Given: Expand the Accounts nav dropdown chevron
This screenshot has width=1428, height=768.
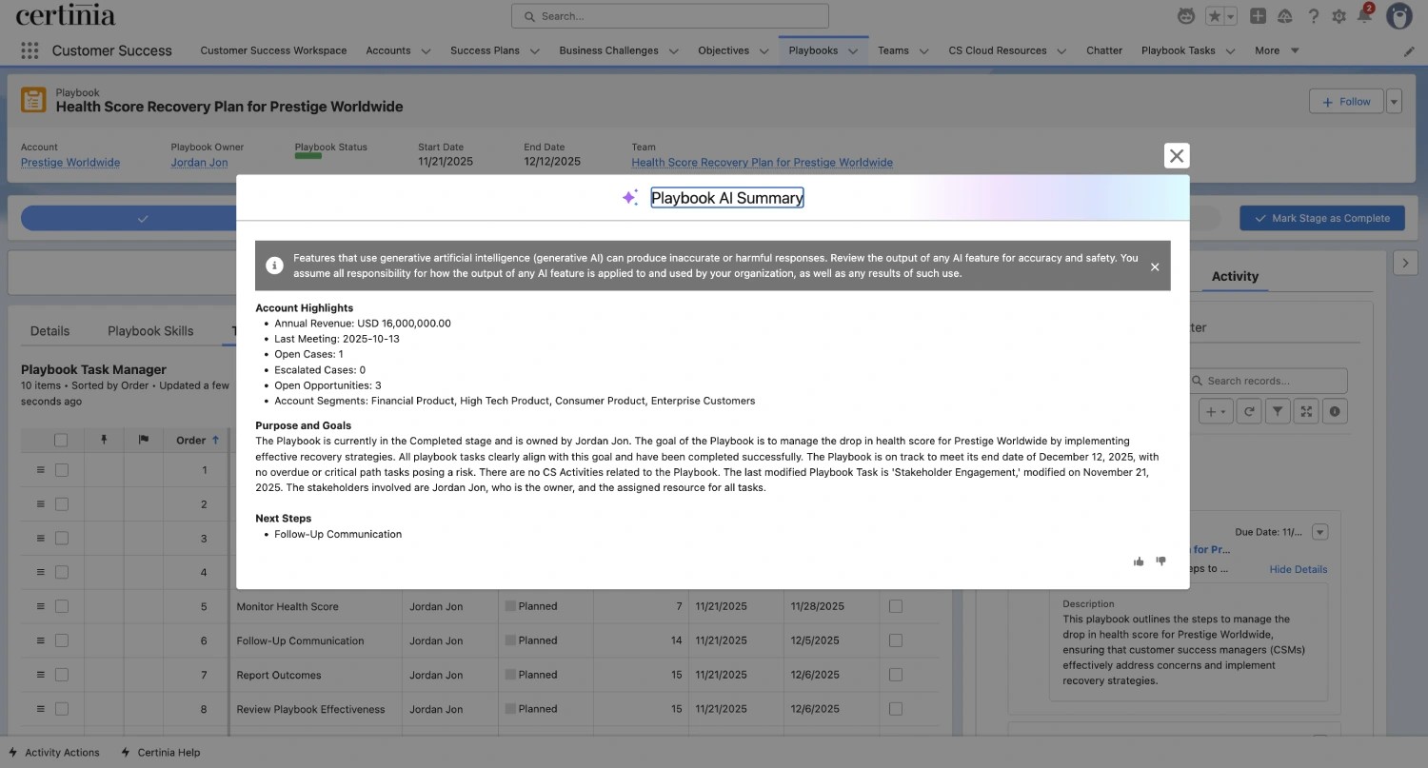Looking at the screenshot, I should point(426,51).
